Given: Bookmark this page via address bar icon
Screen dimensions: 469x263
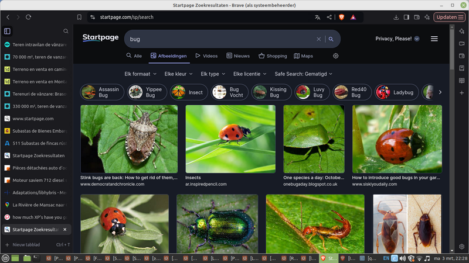Looking at the screenshot, I should [x=79, y=17].
